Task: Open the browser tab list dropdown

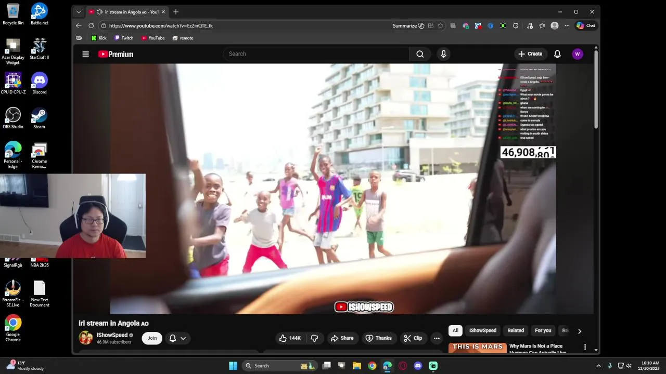Action: 79,12
